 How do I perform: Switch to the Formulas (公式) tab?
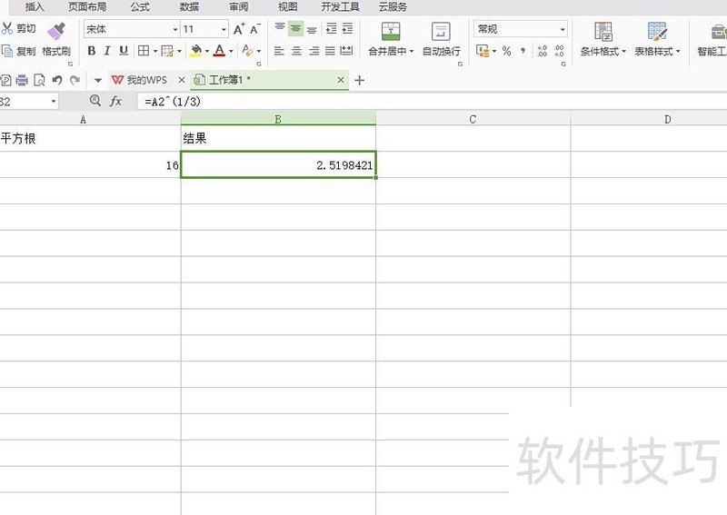click(x=140, y=7)
